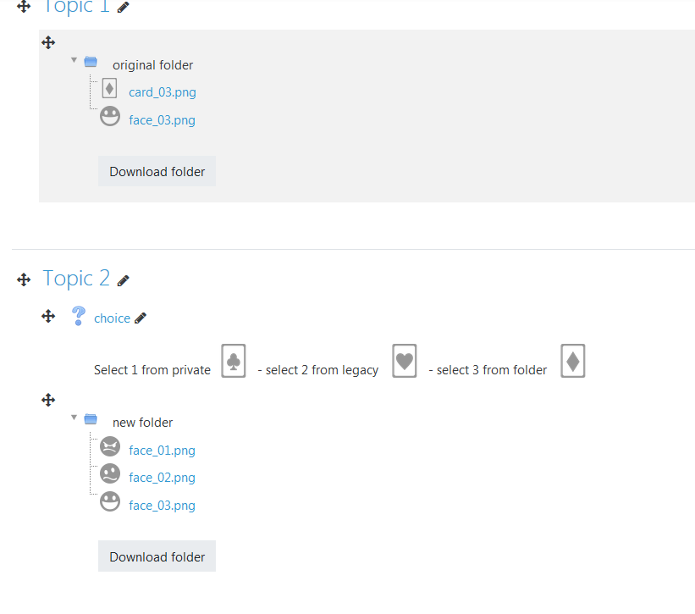
Task: Open face_03.png in original folder
Action: point(162,120)
